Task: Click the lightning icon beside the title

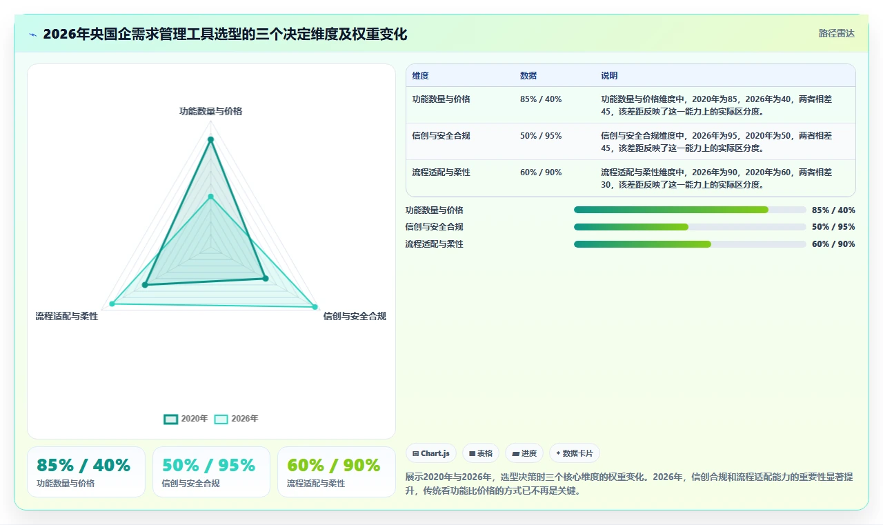Action: tap(33, 34)
